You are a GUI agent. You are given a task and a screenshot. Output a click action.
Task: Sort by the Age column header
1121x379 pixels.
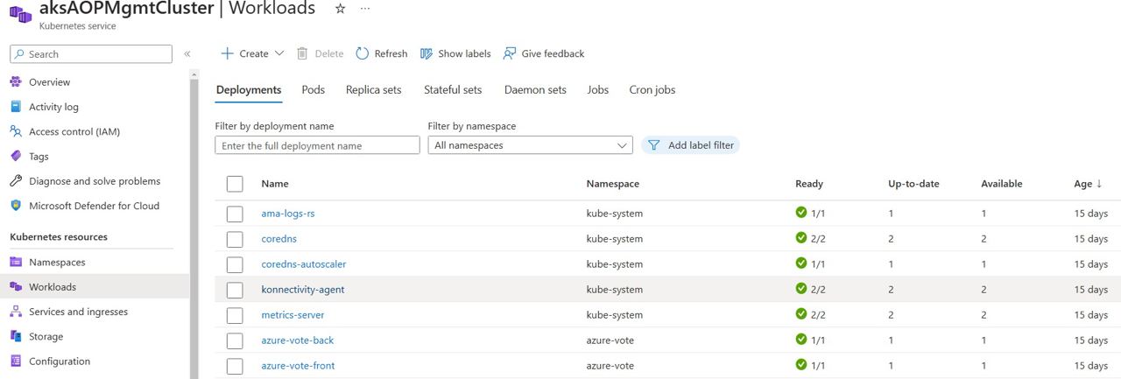(1088, 184)
